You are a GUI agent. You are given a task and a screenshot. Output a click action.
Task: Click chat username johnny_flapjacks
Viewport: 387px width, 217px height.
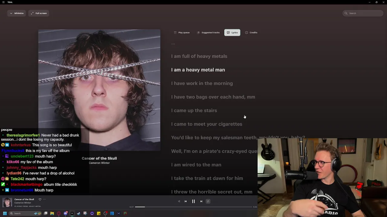21,168
